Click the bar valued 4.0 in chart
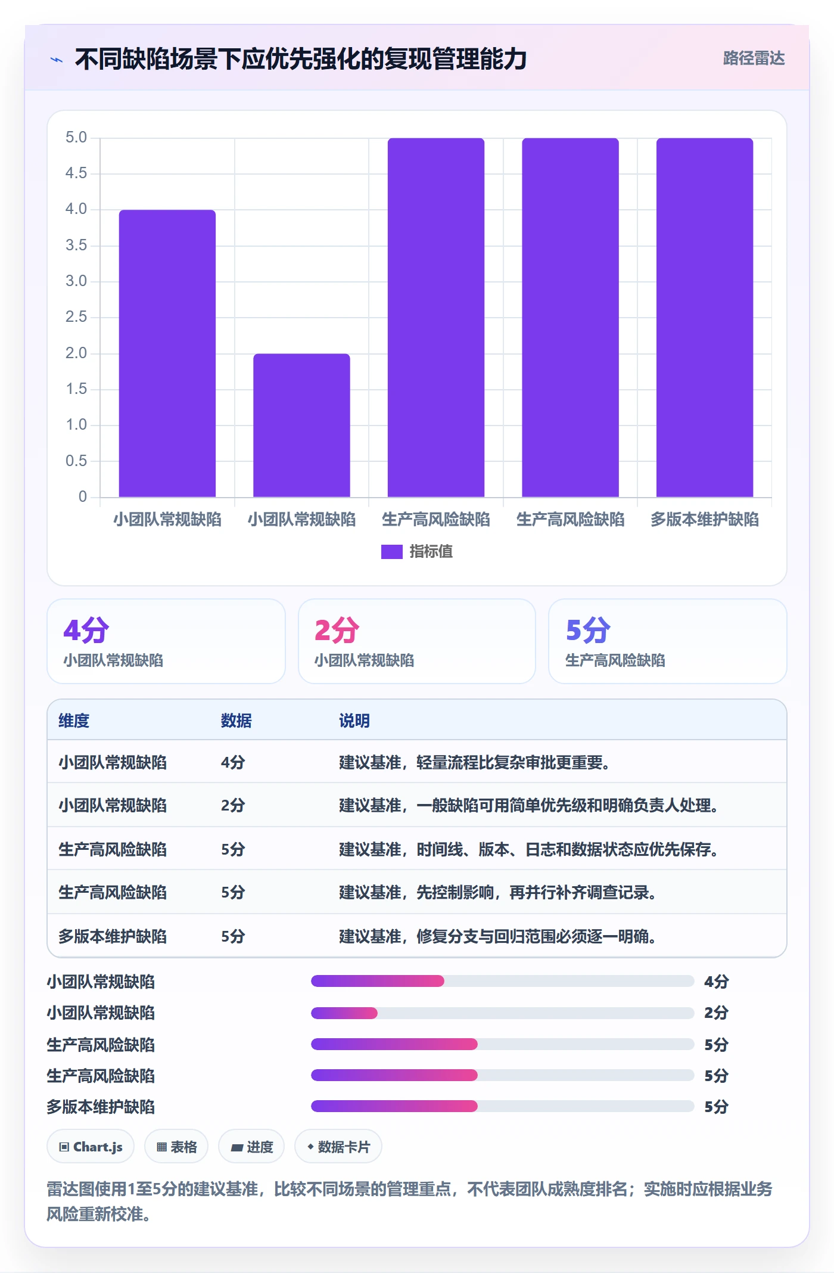This screenshot has height=1273, width=834. [167, 353]
